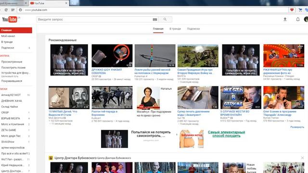The width and height of the screenshot is (308, 173).
Task: Click the riot police video thumbnail
Action: pyautogui.click(x=112, y=98)
